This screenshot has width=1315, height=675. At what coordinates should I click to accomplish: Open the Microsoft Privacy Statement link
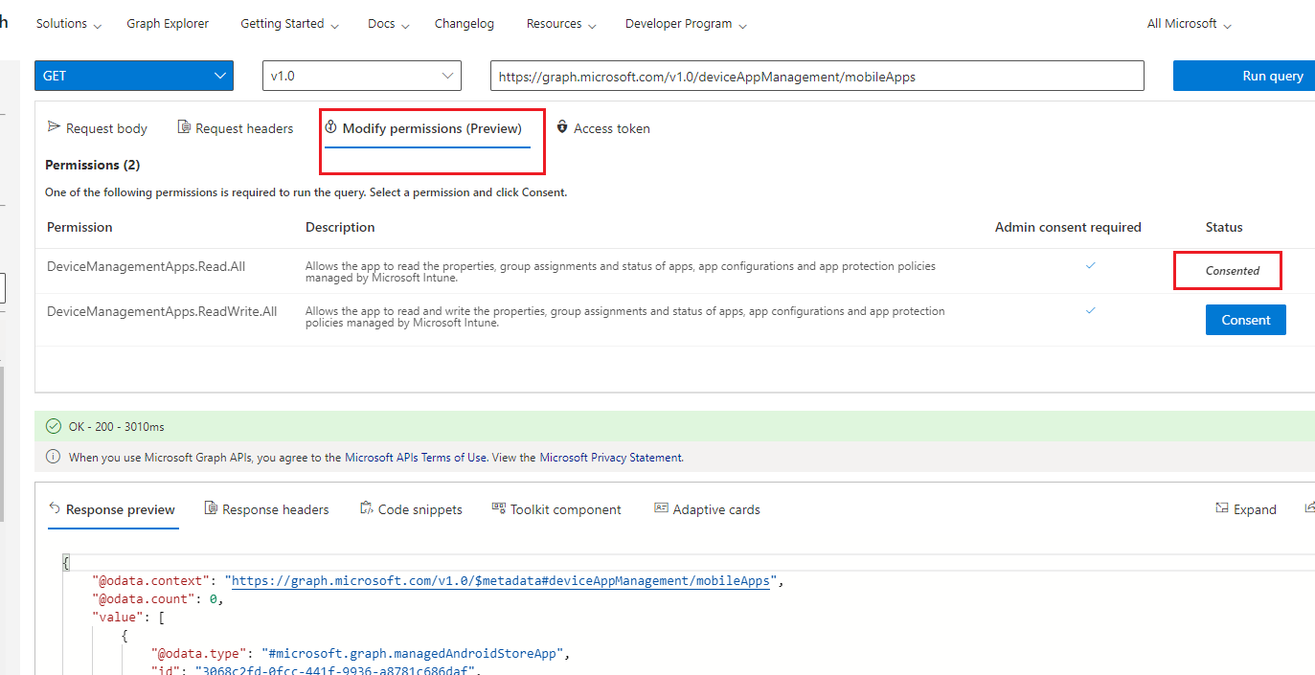coord(611,458)
